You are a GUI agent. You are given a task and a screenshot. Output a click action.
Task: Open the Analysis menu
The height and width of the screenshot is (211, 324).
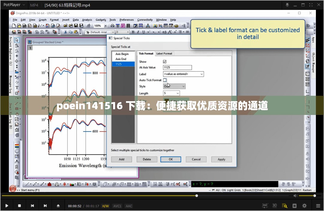point(87,20)
